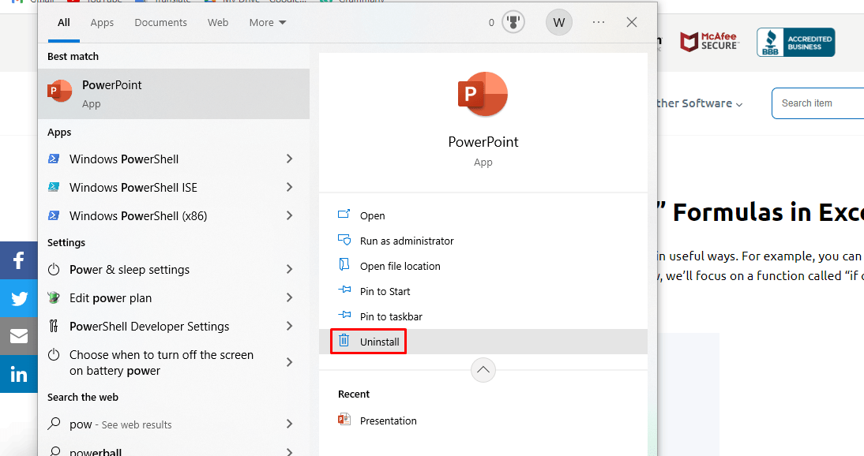Click the Facebook share icon

[19, 260]
